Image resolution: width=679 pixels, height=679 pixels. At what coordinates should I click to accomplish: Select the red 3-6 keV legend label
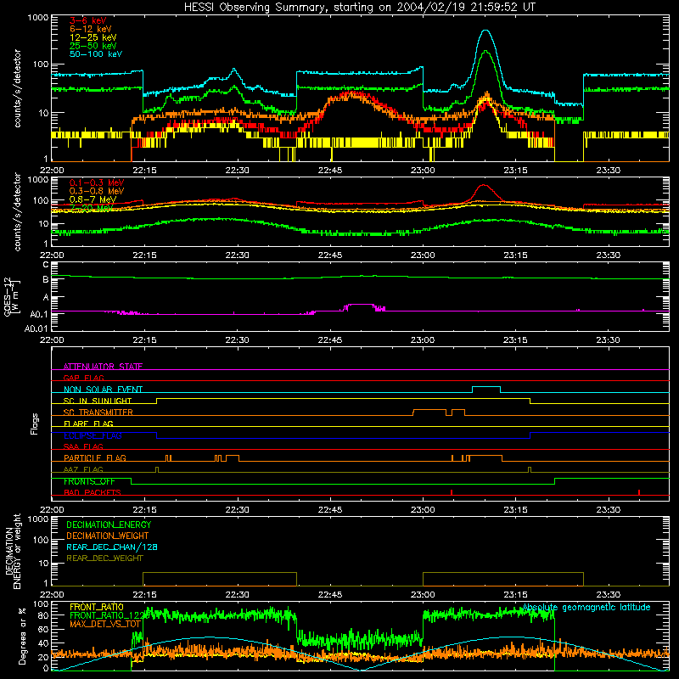pyautogui.click(x=87, y=20)
